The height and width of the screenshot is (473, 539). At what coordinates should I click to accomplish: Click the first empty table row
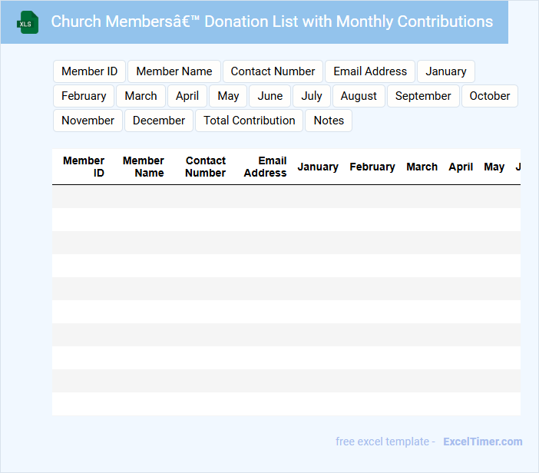(286, 197)
